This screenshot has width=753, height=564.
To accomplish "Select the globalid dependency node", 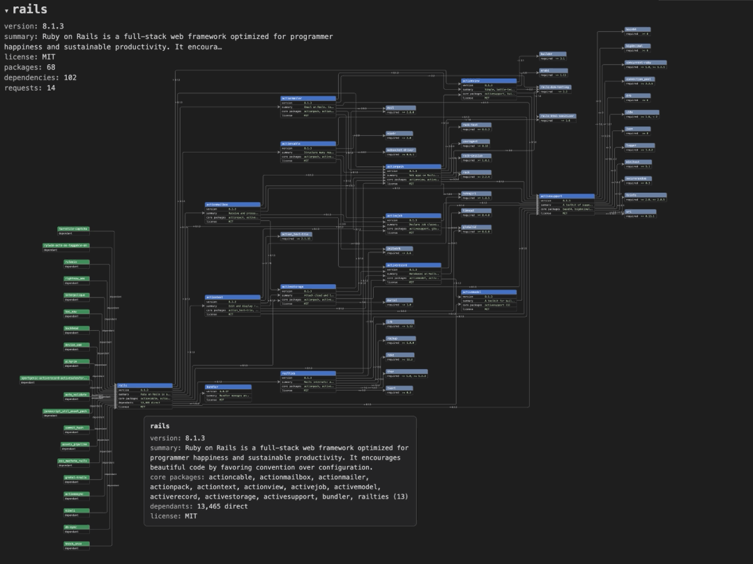I will point(476,229).
